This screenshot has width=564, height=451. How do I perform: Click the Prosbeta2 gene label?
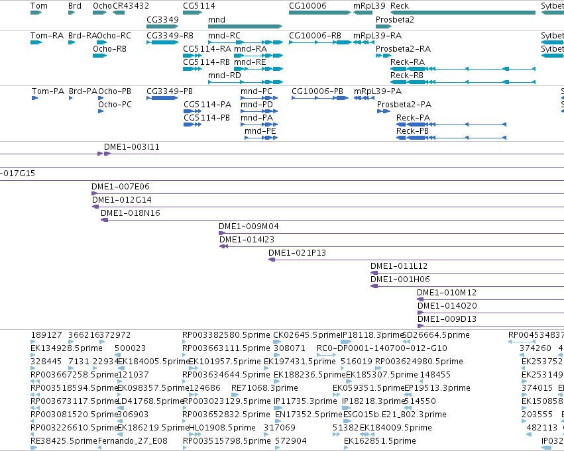394,19
